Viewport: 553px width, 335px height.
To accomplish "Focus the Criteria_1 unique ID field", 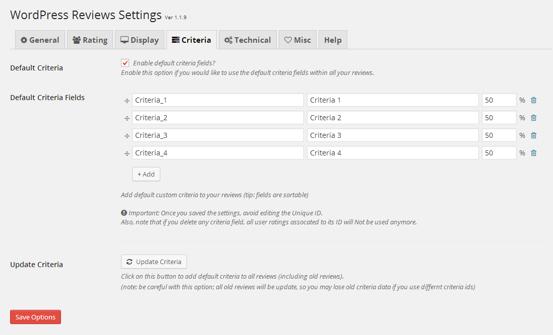I will (x=218, y=100).
